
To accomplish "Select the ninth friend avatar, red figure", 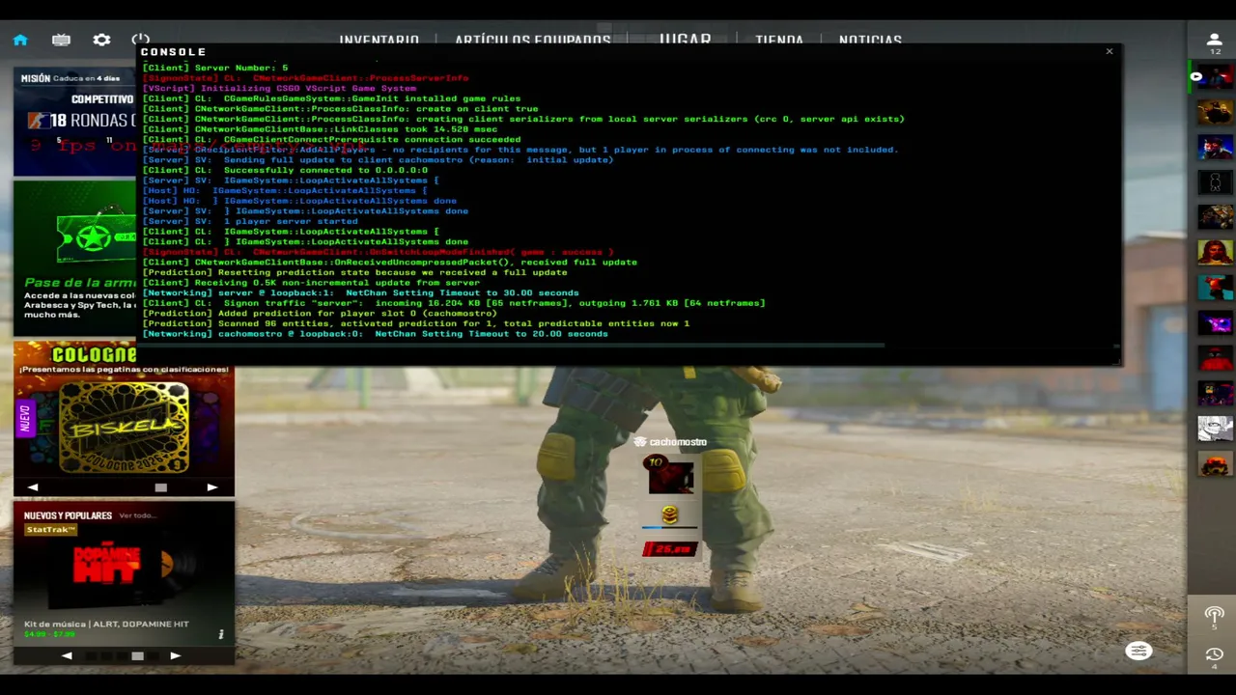I will (x=1215, y=358).
